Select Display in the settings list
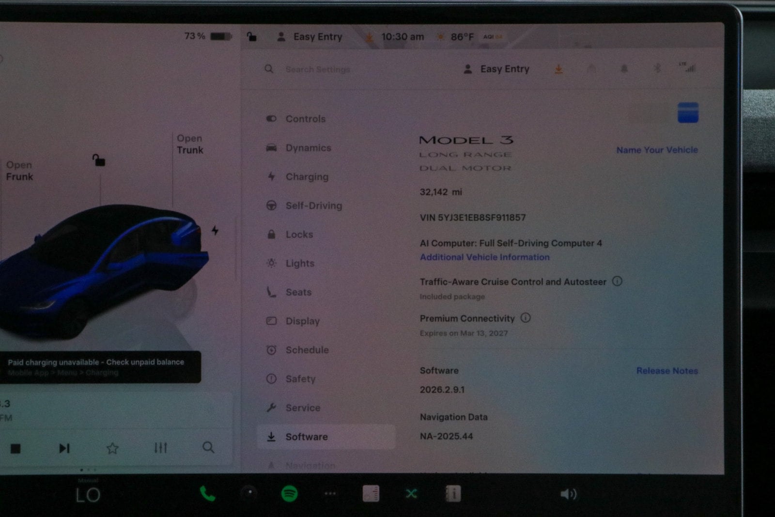Viewport: 775px width, 517px height. 293,321
